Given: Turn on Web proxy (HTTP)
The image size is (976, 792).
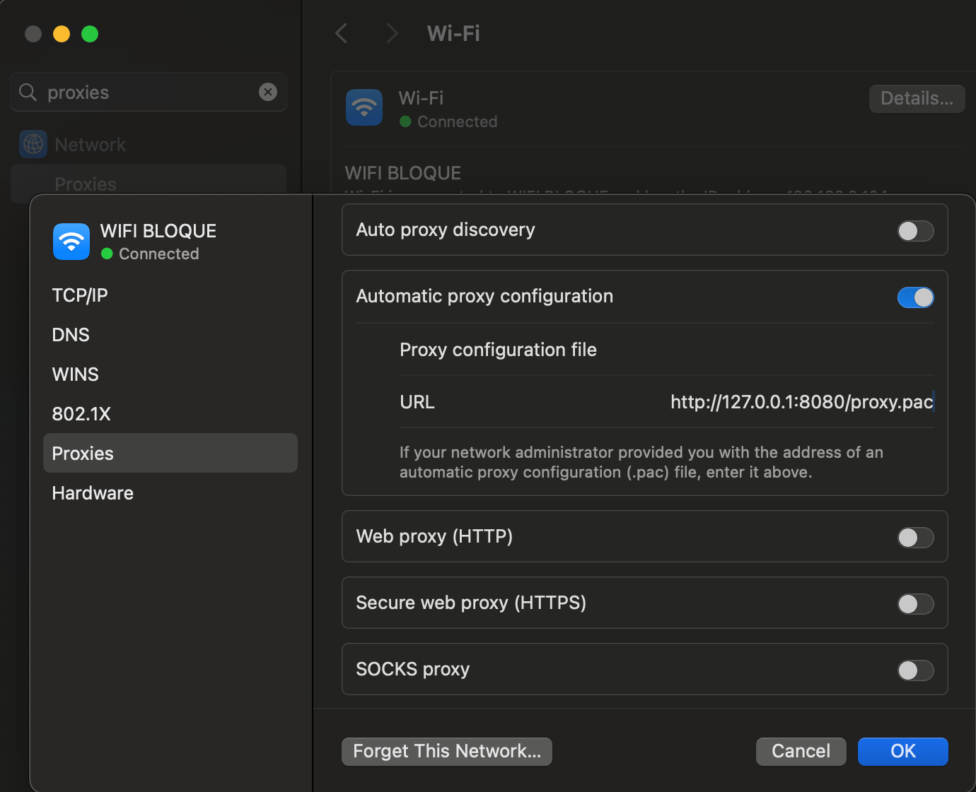Looking at the screenshot, I should click(x=915, y=538).
